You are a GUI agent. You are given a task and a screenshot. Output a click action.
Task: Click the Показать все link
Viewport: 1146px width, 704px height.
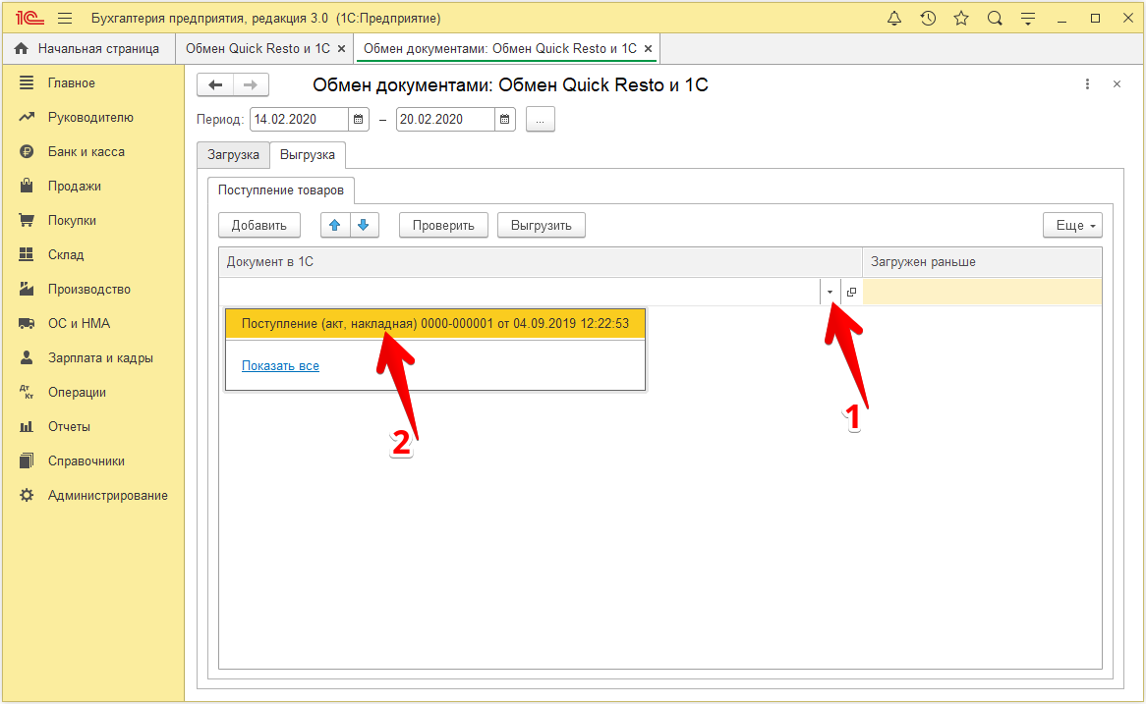[x=280, y=366]
